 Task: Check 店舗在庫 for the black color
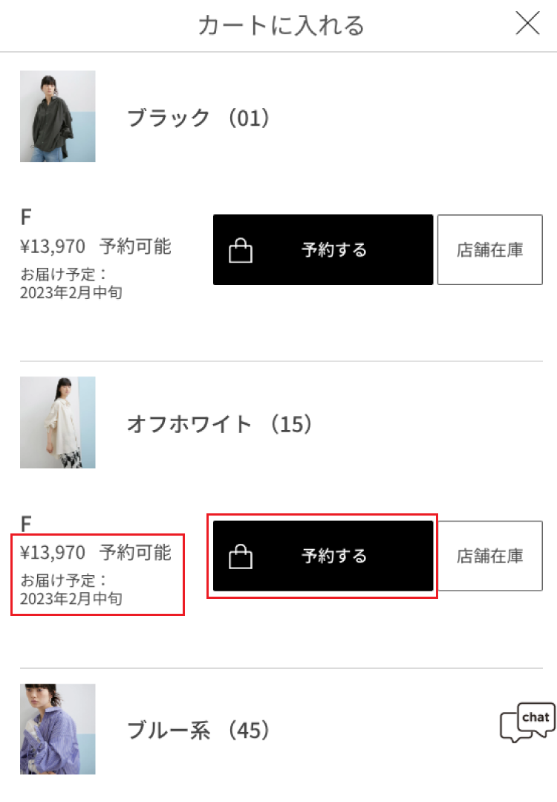[x=489, y=250]
